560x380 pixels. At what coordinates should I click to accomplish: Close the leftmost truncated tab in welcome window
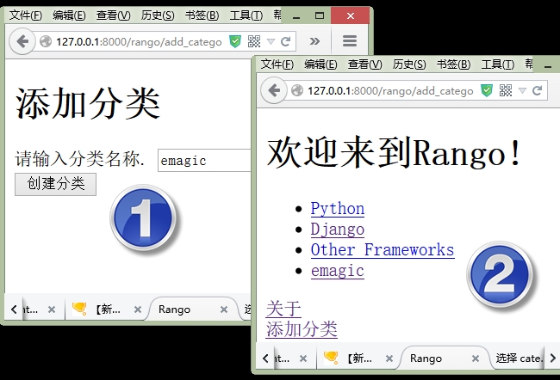tap(303, 359)
